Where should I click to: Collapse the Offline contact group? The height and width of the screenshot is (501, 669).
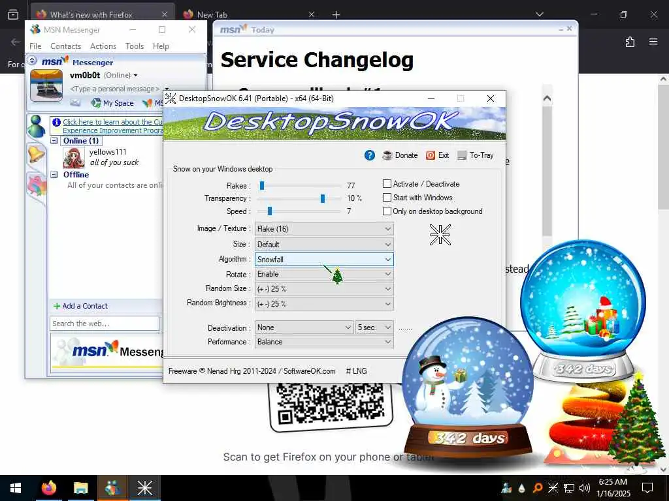[x=54, y=174]
